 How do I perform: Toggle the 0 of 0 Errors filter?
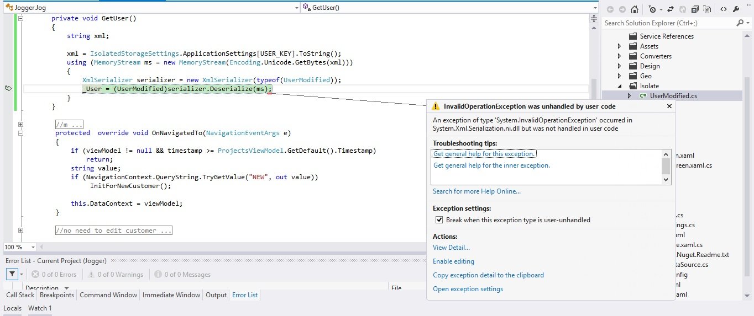point(54,274)
